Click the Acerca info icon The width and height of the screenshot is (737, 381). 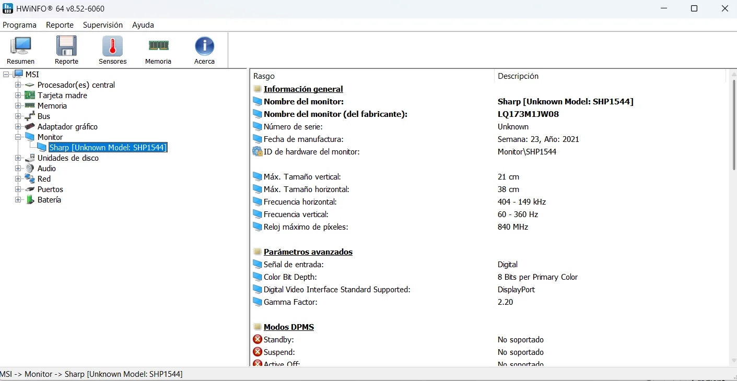tap(204, 46)
